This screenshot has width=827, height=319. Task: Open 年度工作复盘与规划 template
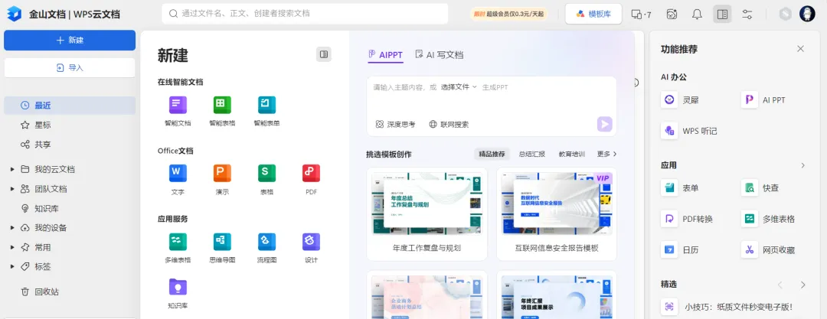[x=427, y=214]
